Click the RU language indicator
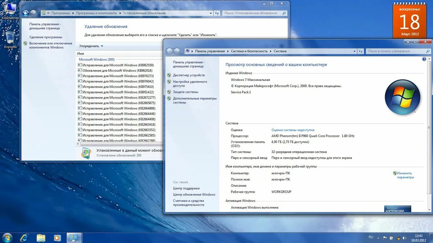 371,237
